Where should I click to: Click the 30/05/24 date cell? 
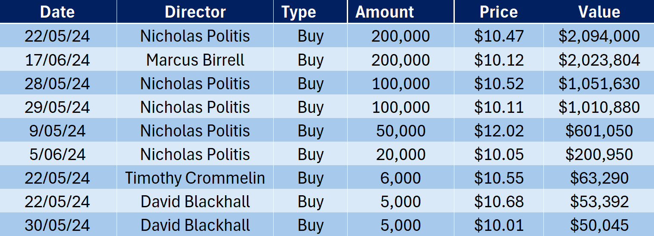point(57,225)
